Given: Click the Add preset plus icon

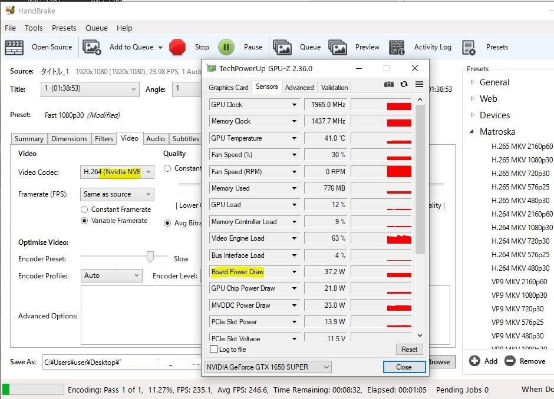Looking at the screenshot, I should 474,361.
